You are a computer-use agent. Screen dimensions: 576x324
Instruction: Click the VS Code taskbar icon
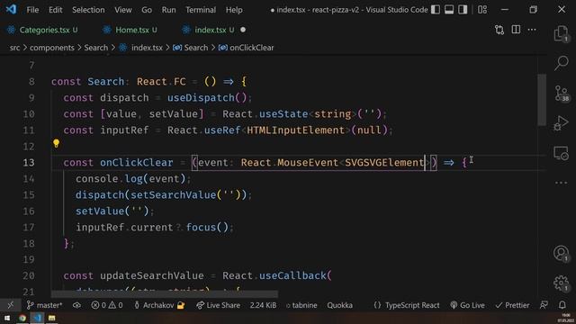pyautogui.click(x=37, y=318)
